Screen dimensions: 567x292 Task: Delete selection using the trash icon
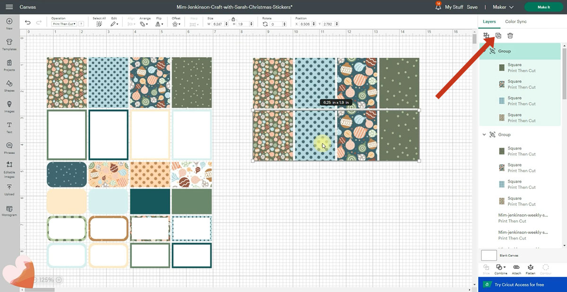pos(510,36)
